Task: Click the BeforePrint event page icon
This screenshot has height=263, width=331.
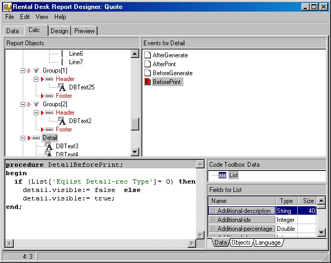Action: tap(148, 82)
